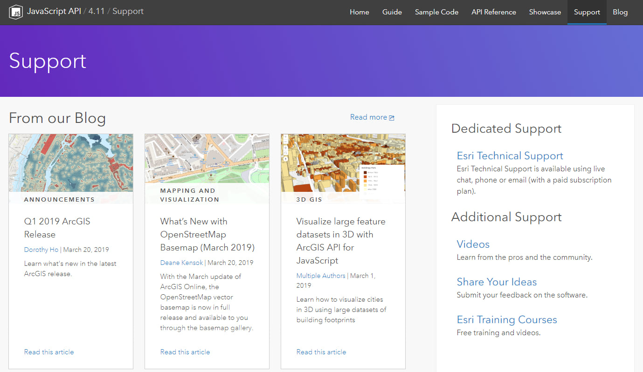Open the Blog navigation item
Viewport: 643px width, 372px height.
click(620, 12)
